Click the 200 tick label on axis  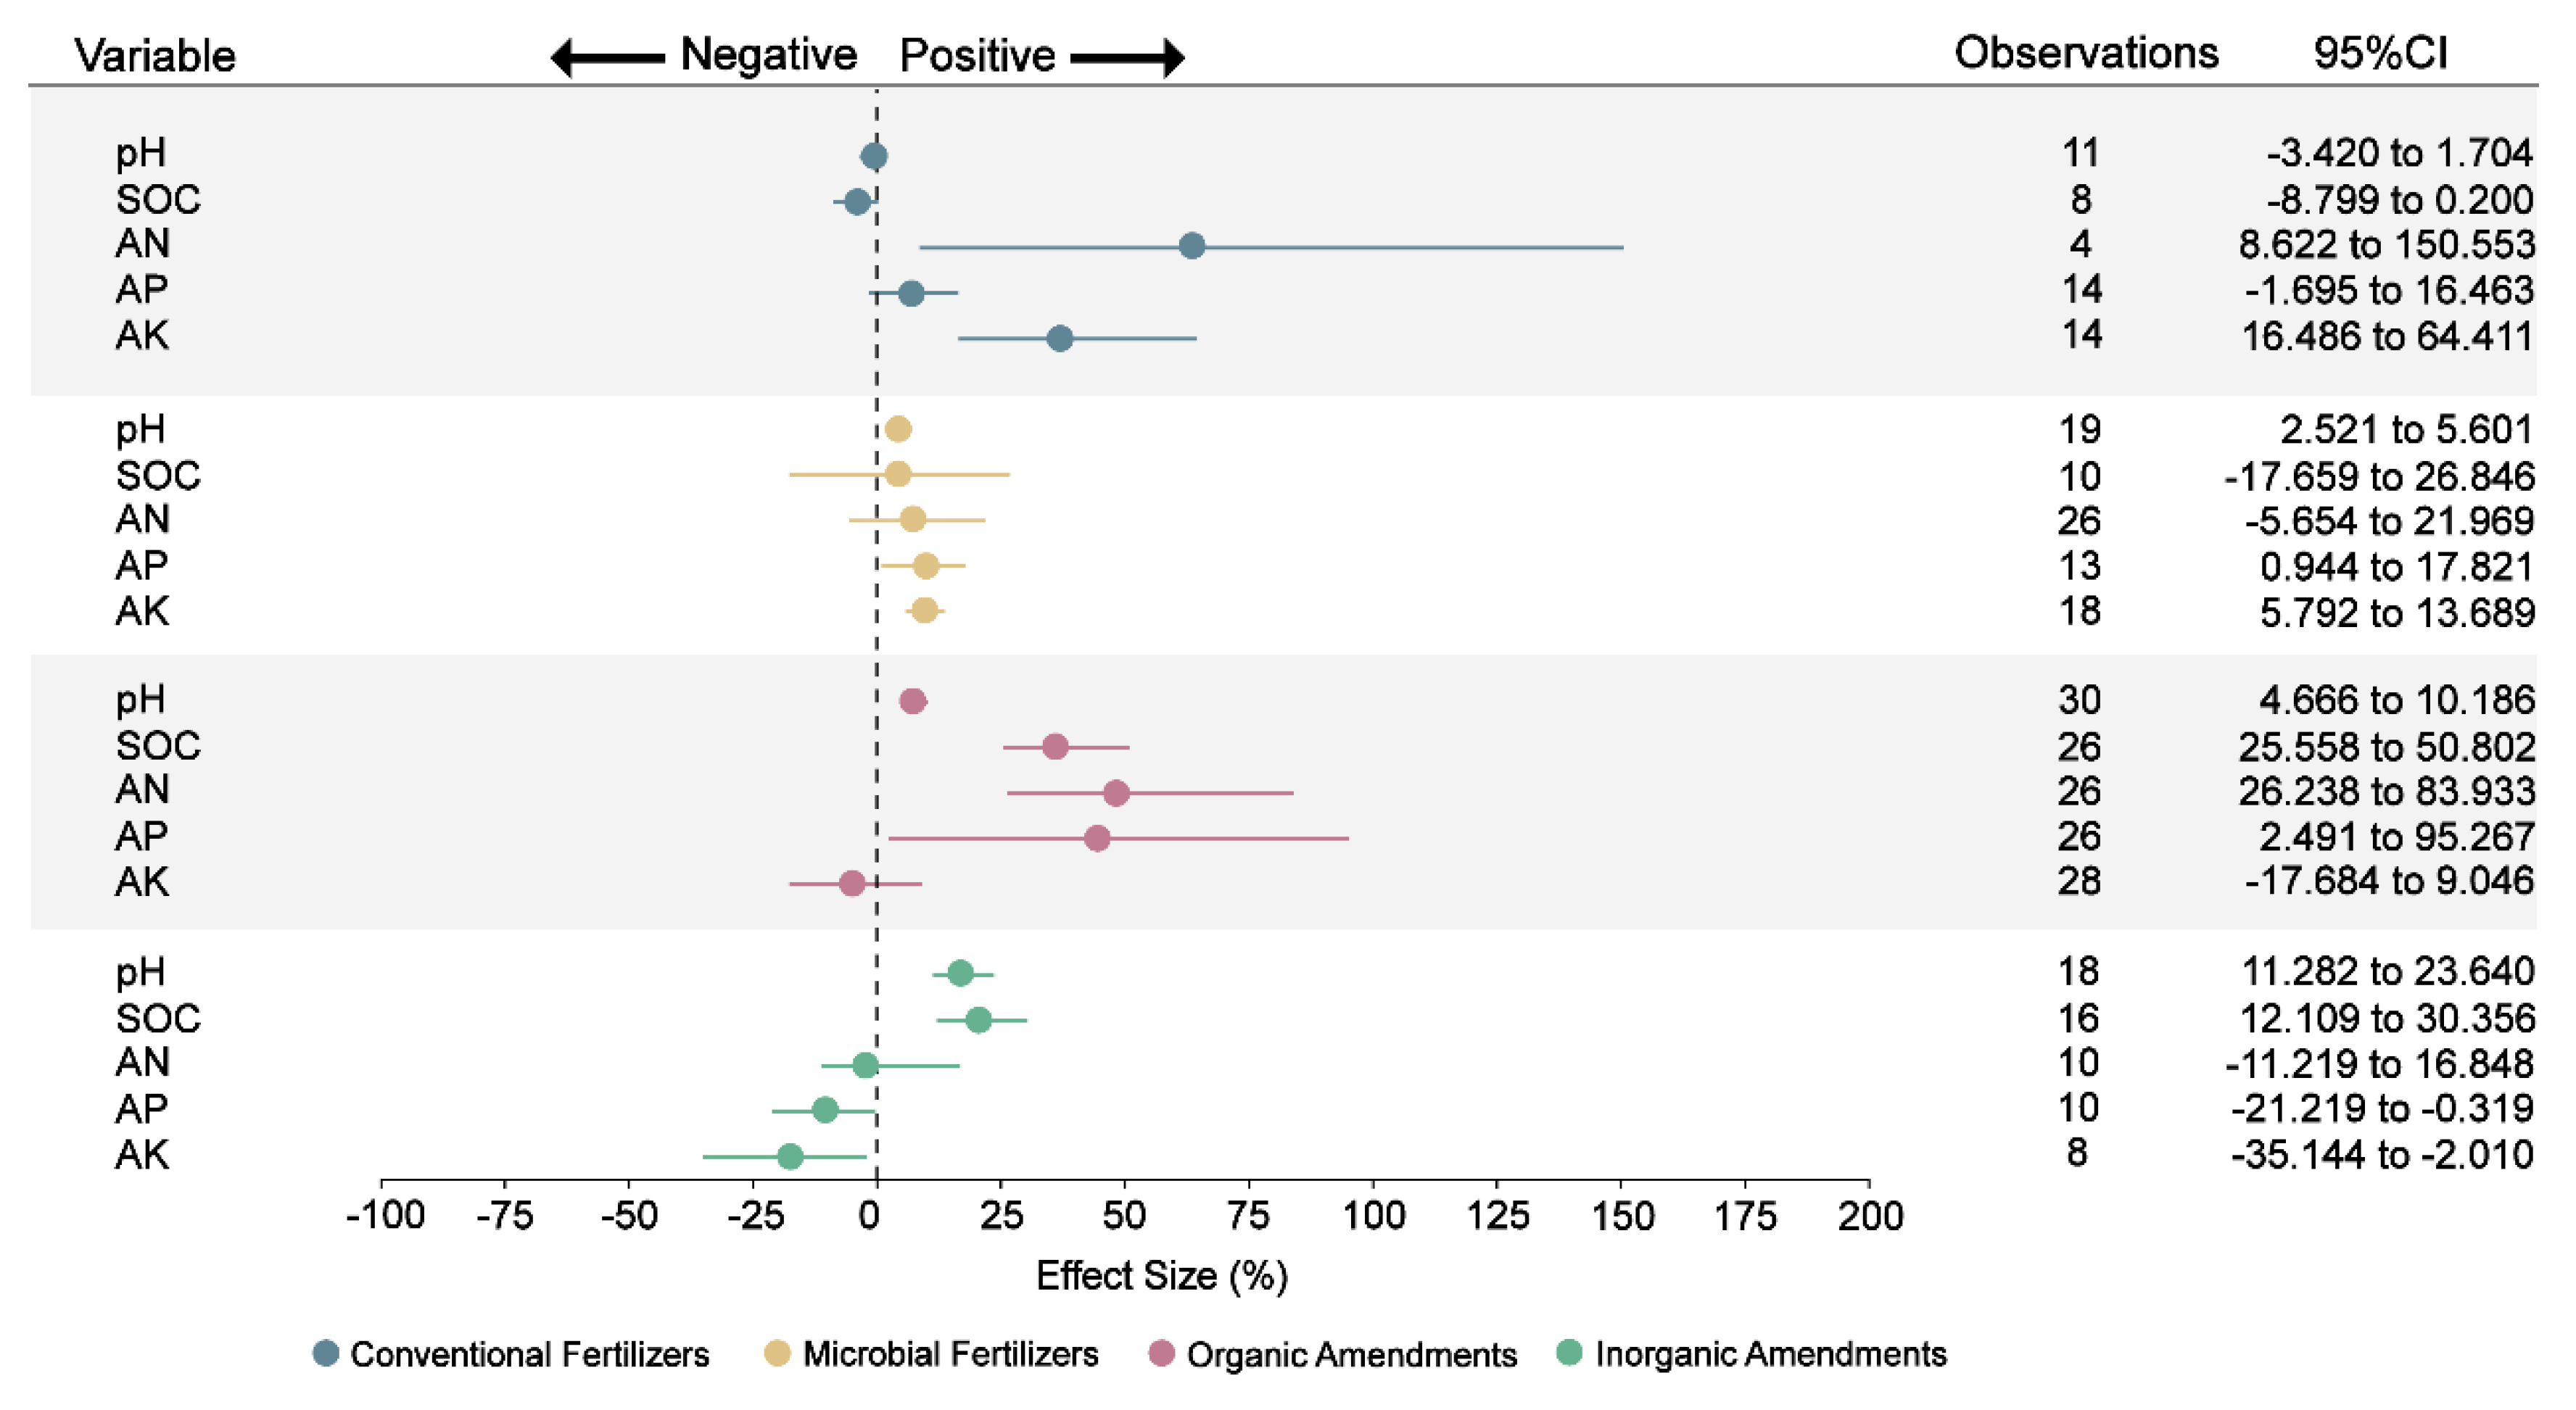1870,1215
